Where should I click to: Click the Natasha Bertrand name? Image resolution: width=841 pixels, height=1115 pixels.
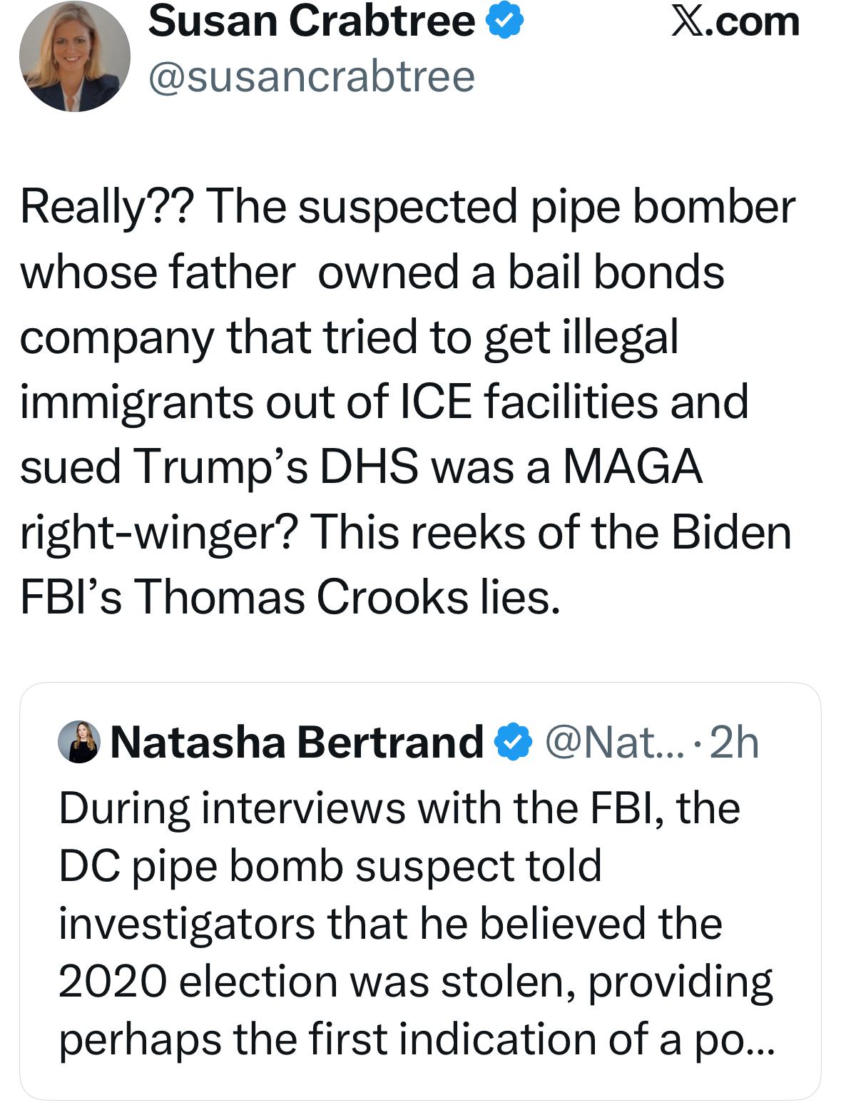[x=297, y=742]
